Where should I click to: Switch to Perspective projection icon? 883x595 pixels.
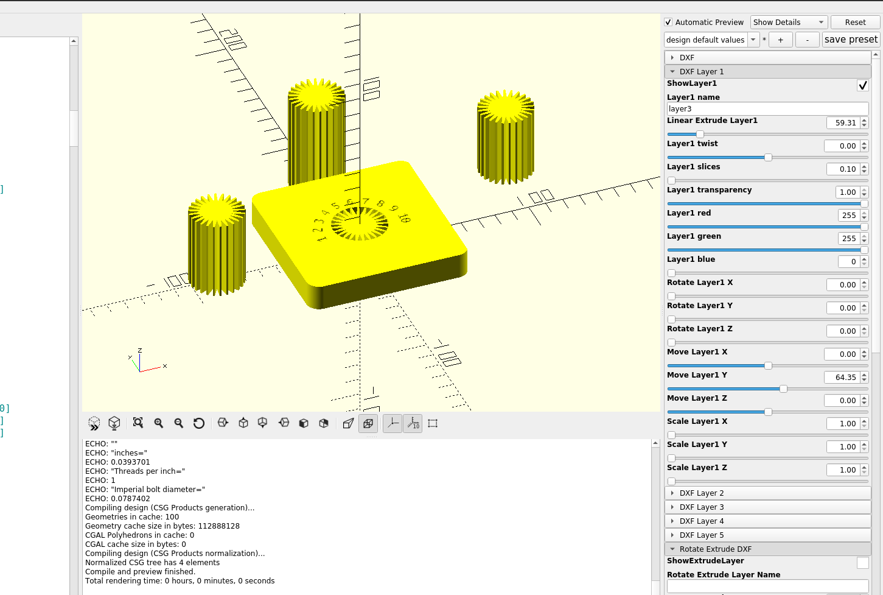(348, 423)
